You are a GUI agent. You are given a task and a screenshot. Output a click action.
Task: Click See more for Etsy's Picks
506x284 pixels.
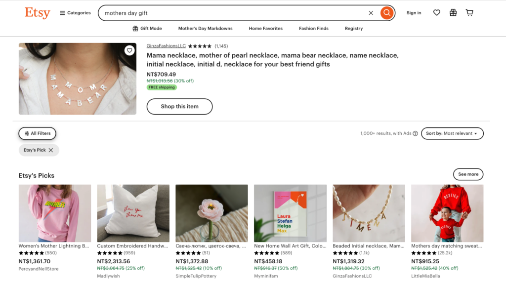(468, 174)
